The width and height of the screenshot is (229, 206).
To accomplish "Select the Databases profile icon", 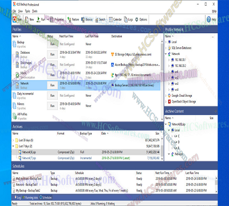I will 17,54.
